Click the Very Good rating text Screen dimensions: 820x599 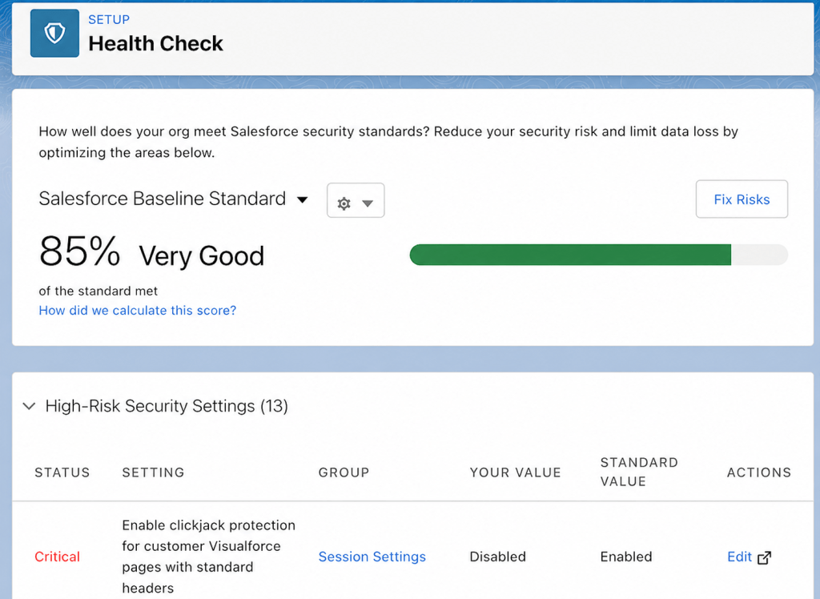point(201,255)
